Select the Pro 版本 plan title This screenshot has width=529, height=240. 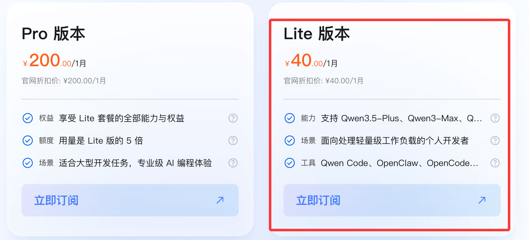pyautogui.click(x=53, y=34)
